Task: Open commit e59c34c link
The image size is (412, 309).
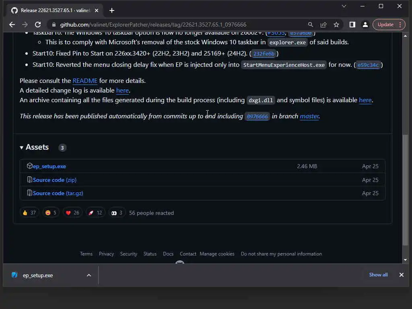Action: point(368,65)
